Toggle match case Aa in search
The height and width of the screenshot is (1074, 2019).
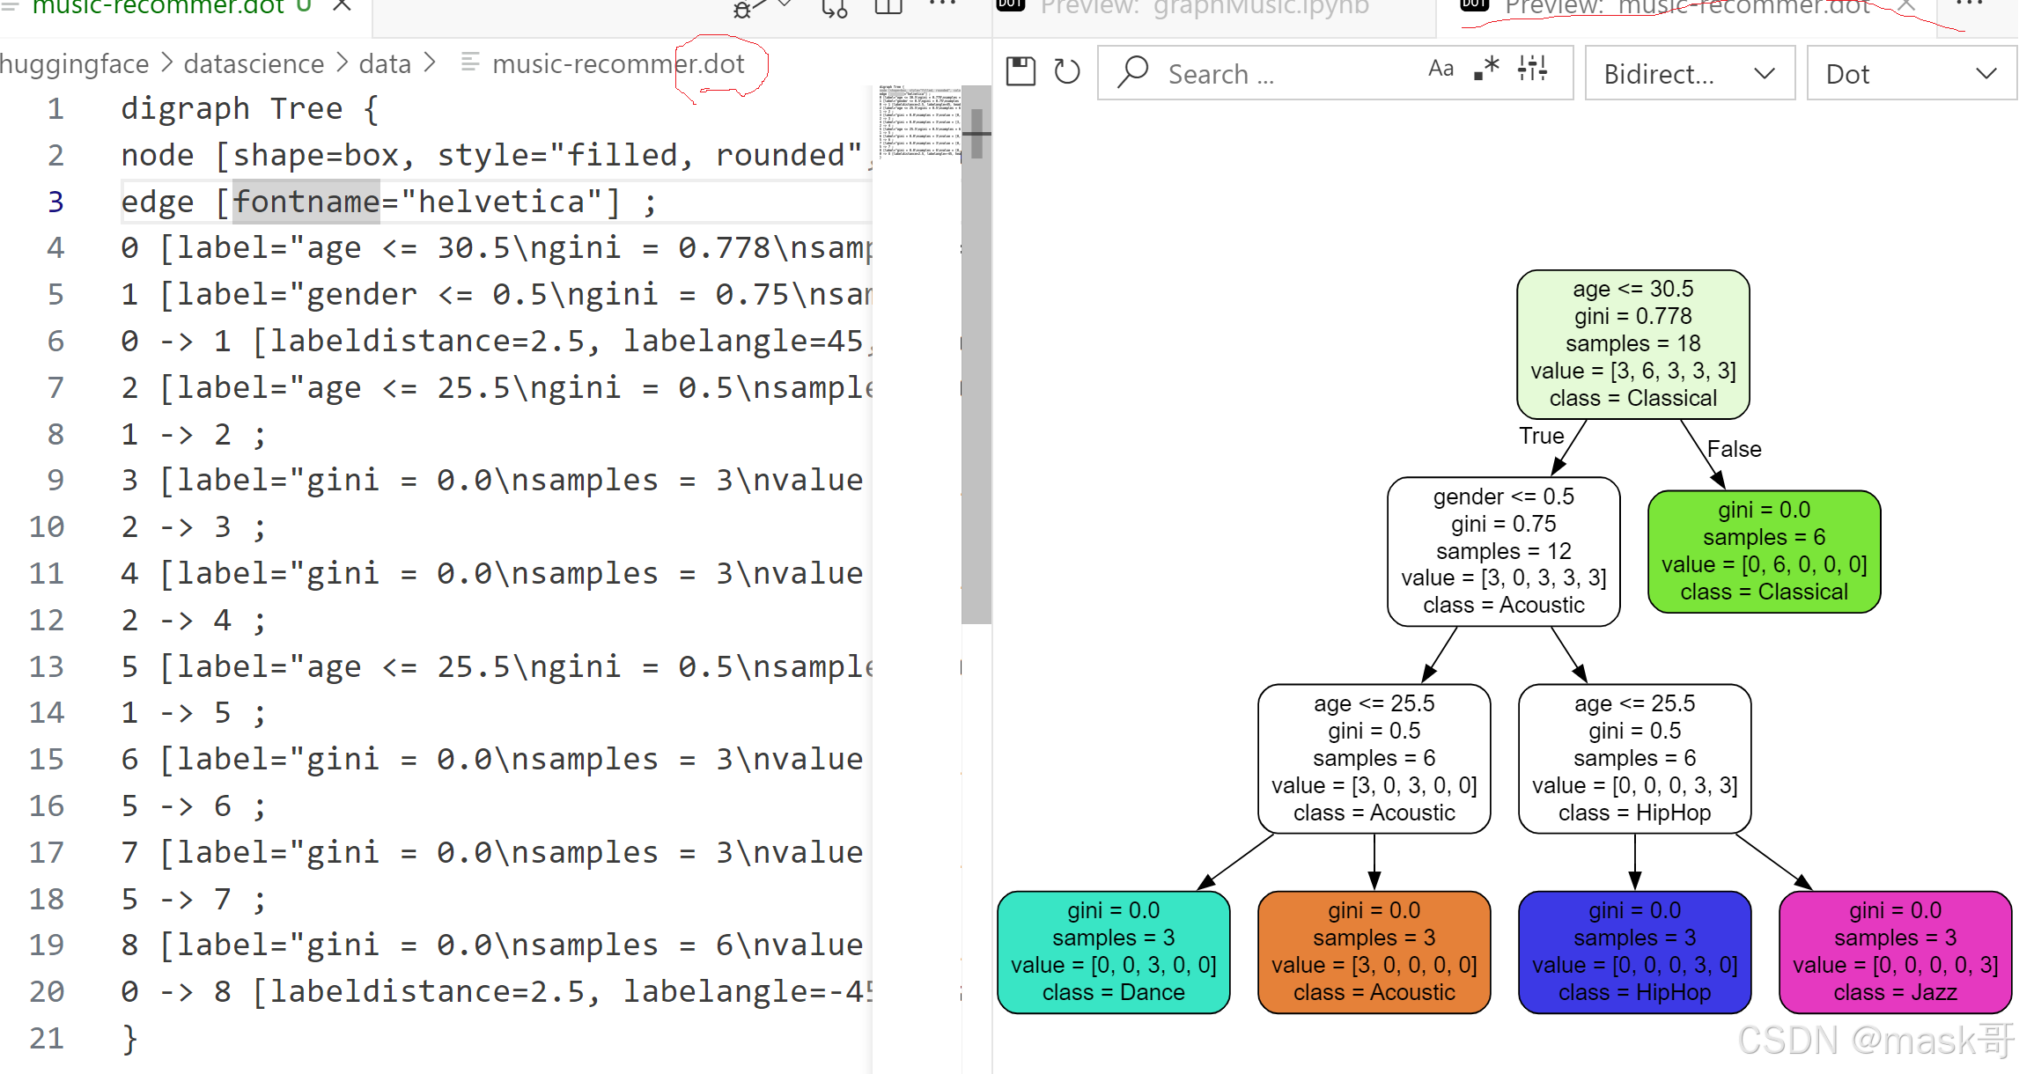1441,68
